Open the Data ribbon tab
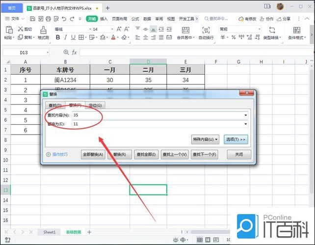The height and width of the screenshot is (245, 315). (x=147, y=19)
